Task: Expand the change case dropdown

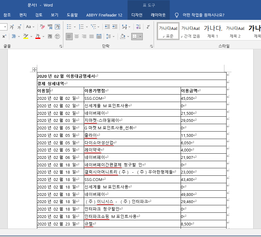Action: pyautogui.click(x=34, y=27)
